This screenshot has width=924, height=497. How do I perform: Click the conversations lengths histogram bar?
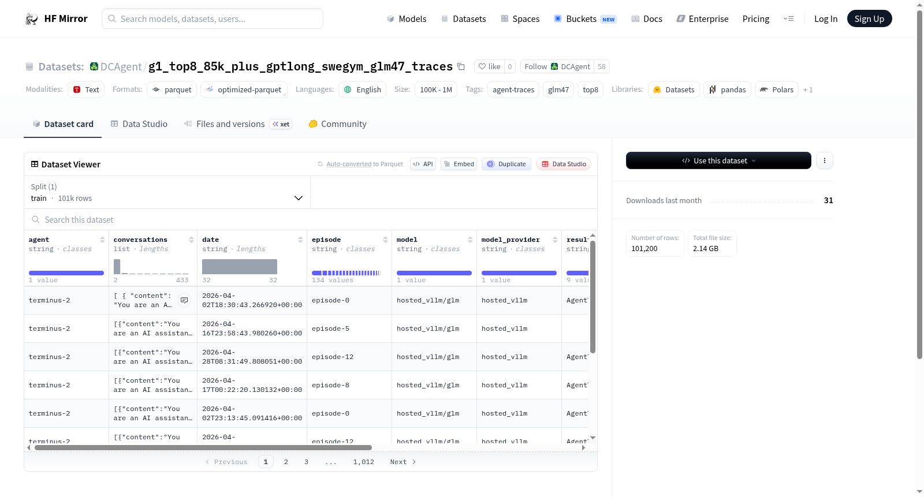point(117,267)
